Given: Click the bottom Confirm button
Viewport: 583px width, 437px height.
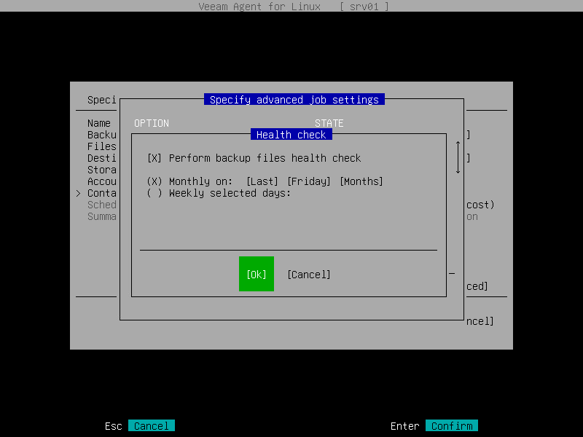Looking at the screenshot, I should click(x=452, y=426).
